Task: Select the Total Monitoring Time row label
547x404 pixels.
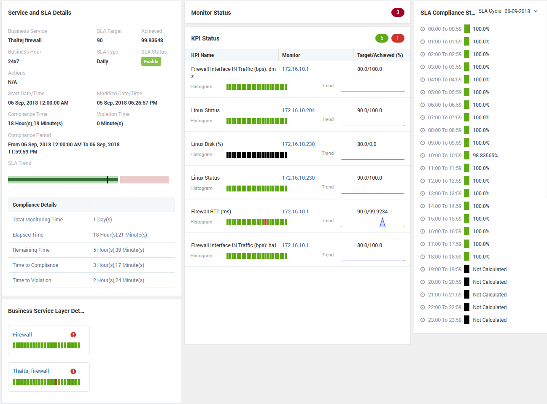Action: coord(38,220)
